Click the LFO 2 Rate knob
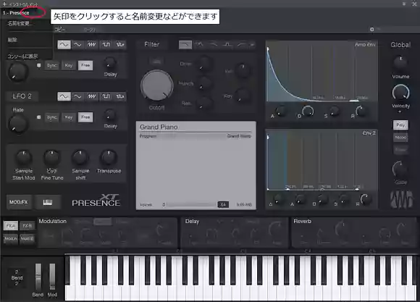 18,124
